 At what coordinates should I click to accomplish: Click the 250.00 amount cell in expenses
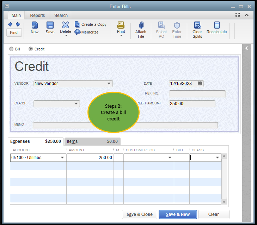pos(90,158)
